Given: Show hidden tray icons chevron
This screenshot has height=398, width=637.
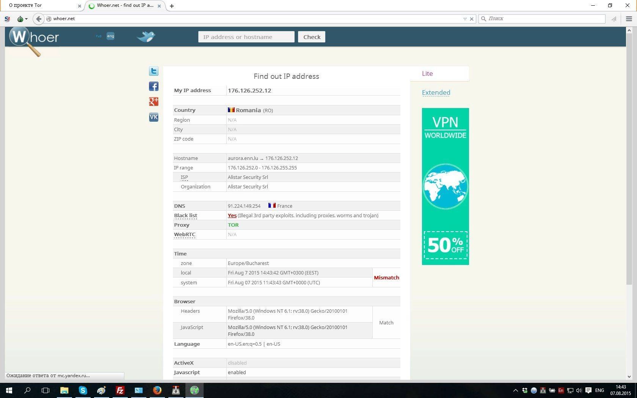Looking at the screenshot, I should click(x=516, y=390).
